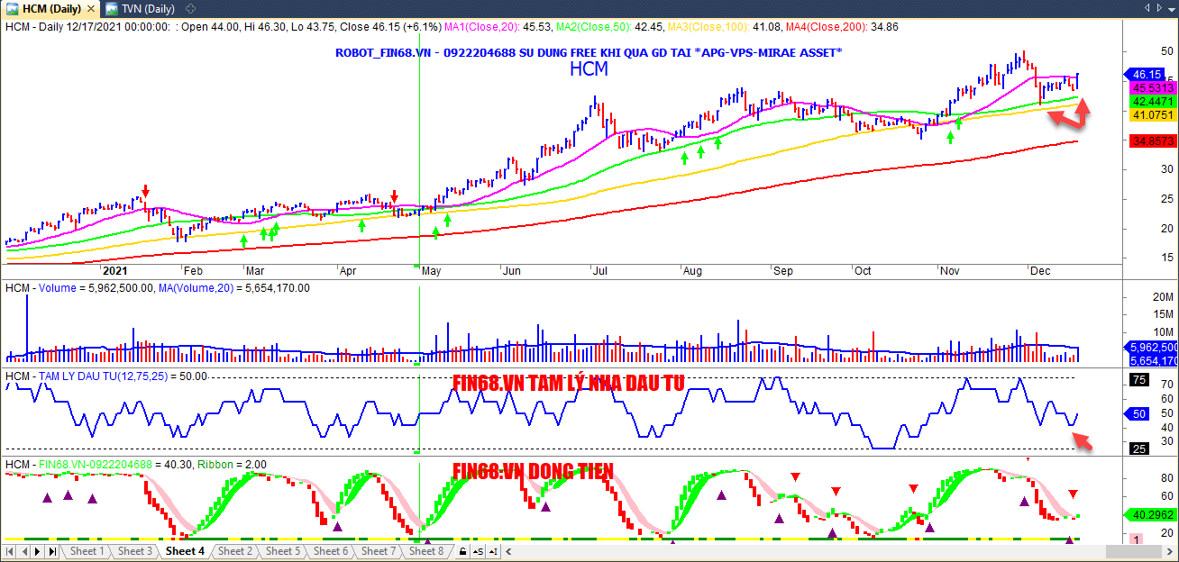
Task: Switch to the HCM (Daily) chart tab
Action: (x=50, y=9)
